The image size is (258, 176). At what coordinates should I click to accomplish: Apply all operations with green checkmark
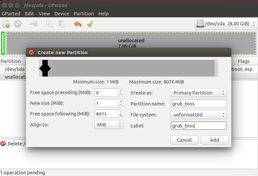(x=90, y=24)
